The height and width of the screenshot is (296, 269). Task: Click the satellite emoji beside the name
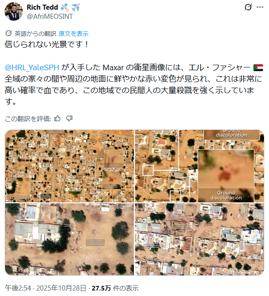point(65,7)
